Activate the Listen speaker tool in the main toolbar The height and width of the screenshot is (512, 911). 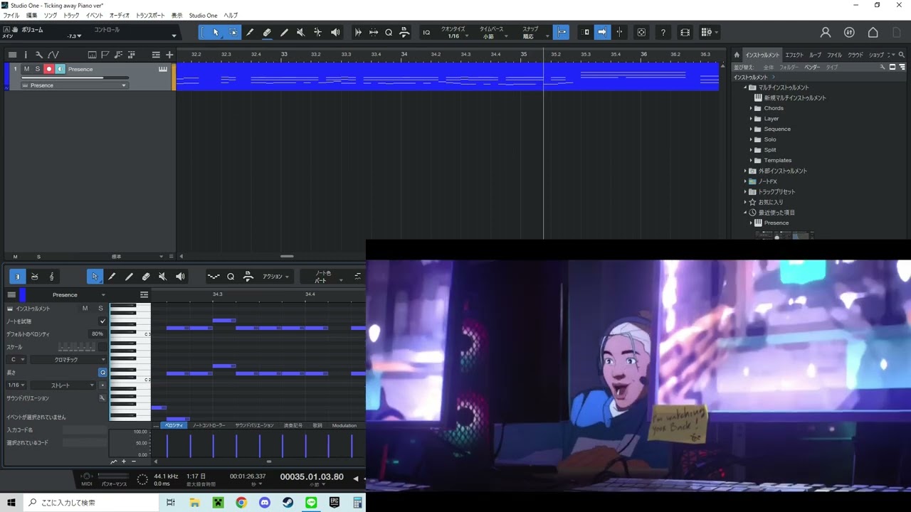335,32
